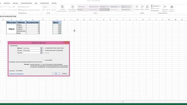Open the РЕЦЕНЗИРОВАНИЕ ribbon tab

[26, 3]
